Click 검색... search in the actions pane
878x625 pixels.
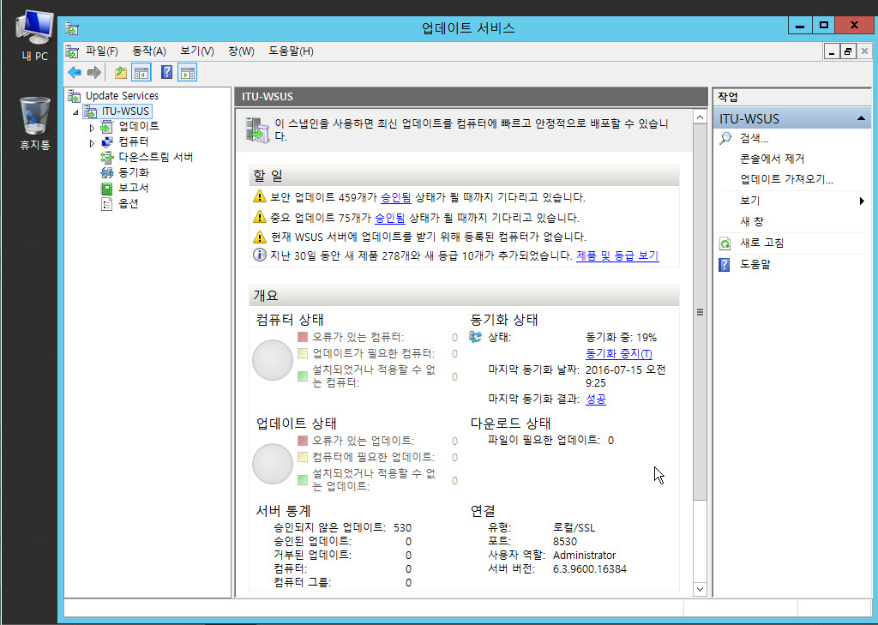(754, 138)
